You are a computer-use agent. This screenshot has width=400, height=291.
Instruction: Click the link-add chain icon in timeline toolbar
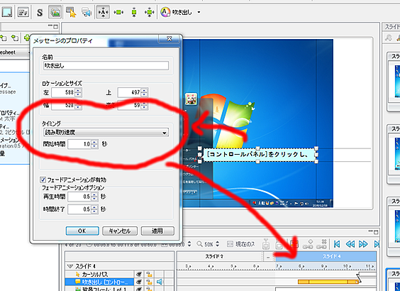point(308,244)
